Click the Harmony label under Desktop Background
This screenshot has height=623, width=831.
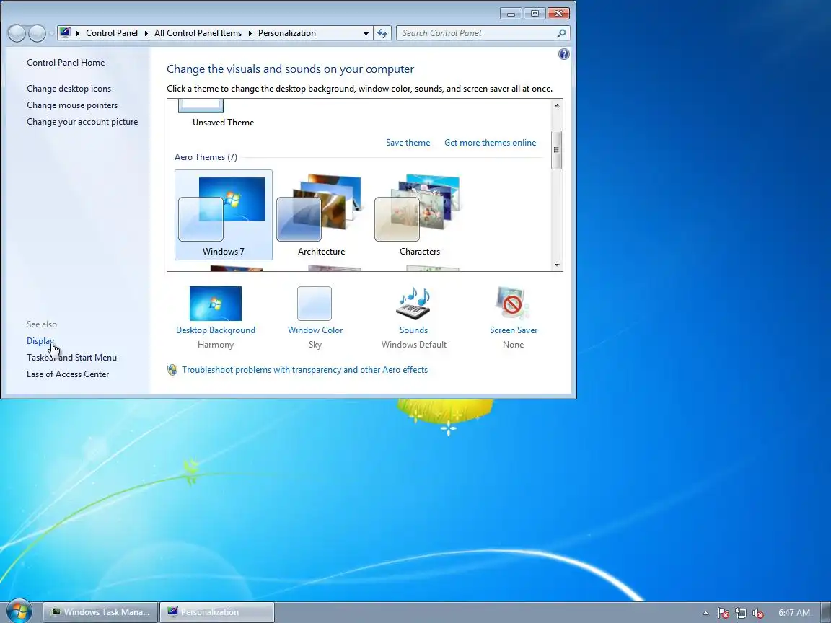(x=215, y=345)
